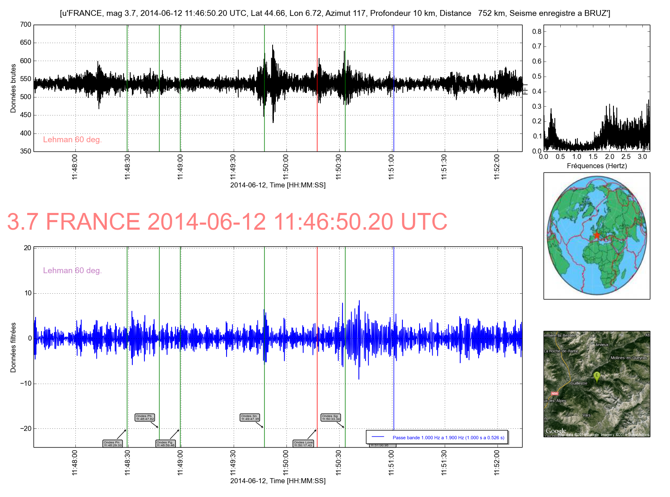670x497 pixels.
Task: Click the Molines-en-Queyras map label
Action: click(x=629, y=358)
